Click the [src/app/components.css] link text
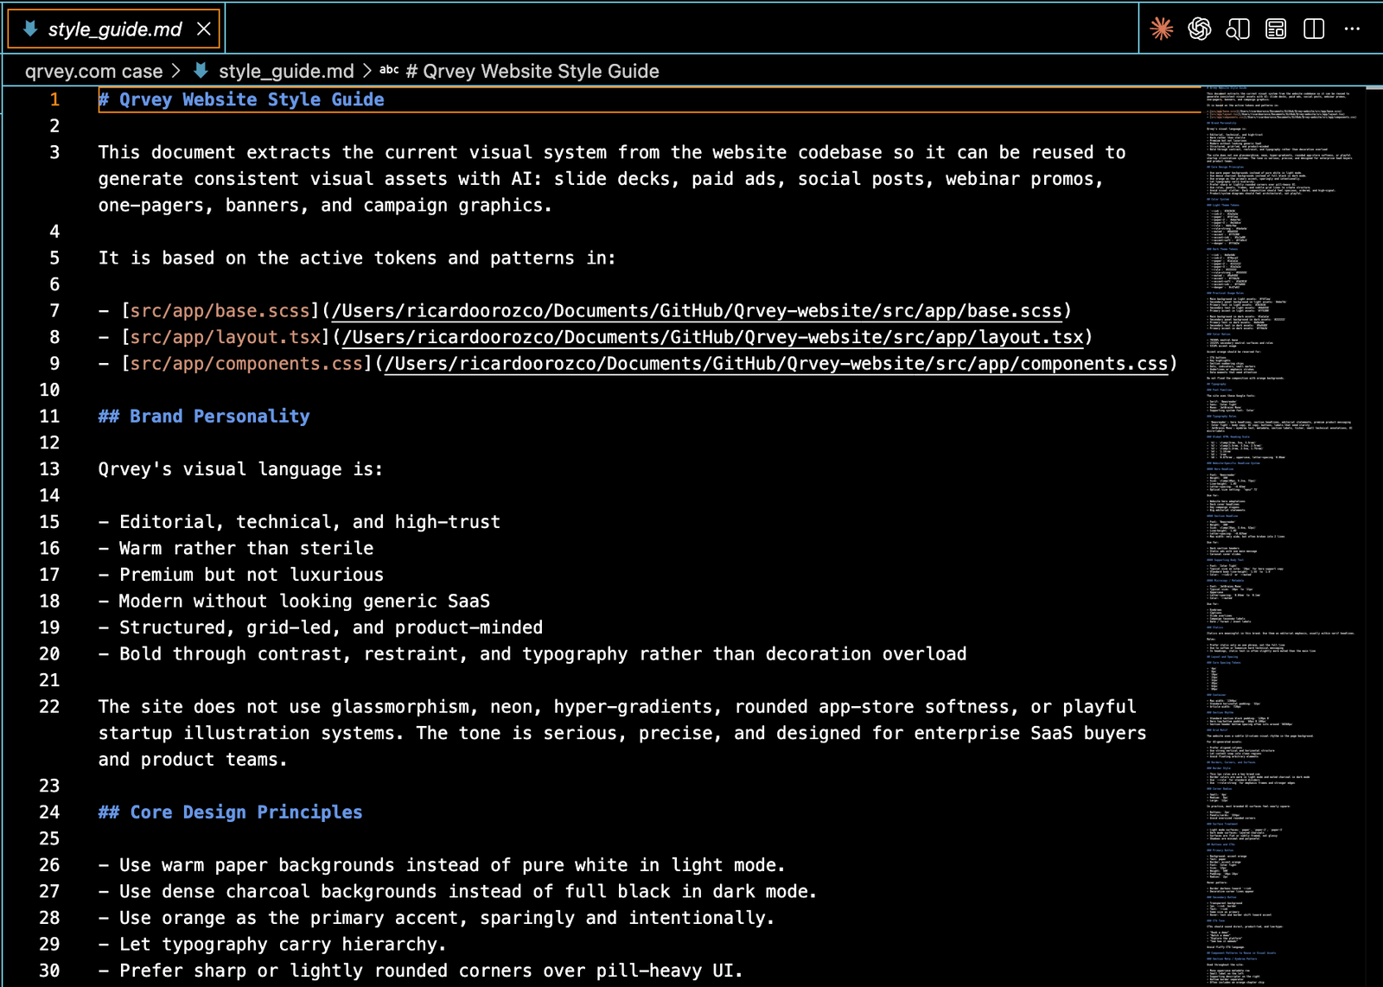Screen dimensions: 1383x987 click(246, 364)
